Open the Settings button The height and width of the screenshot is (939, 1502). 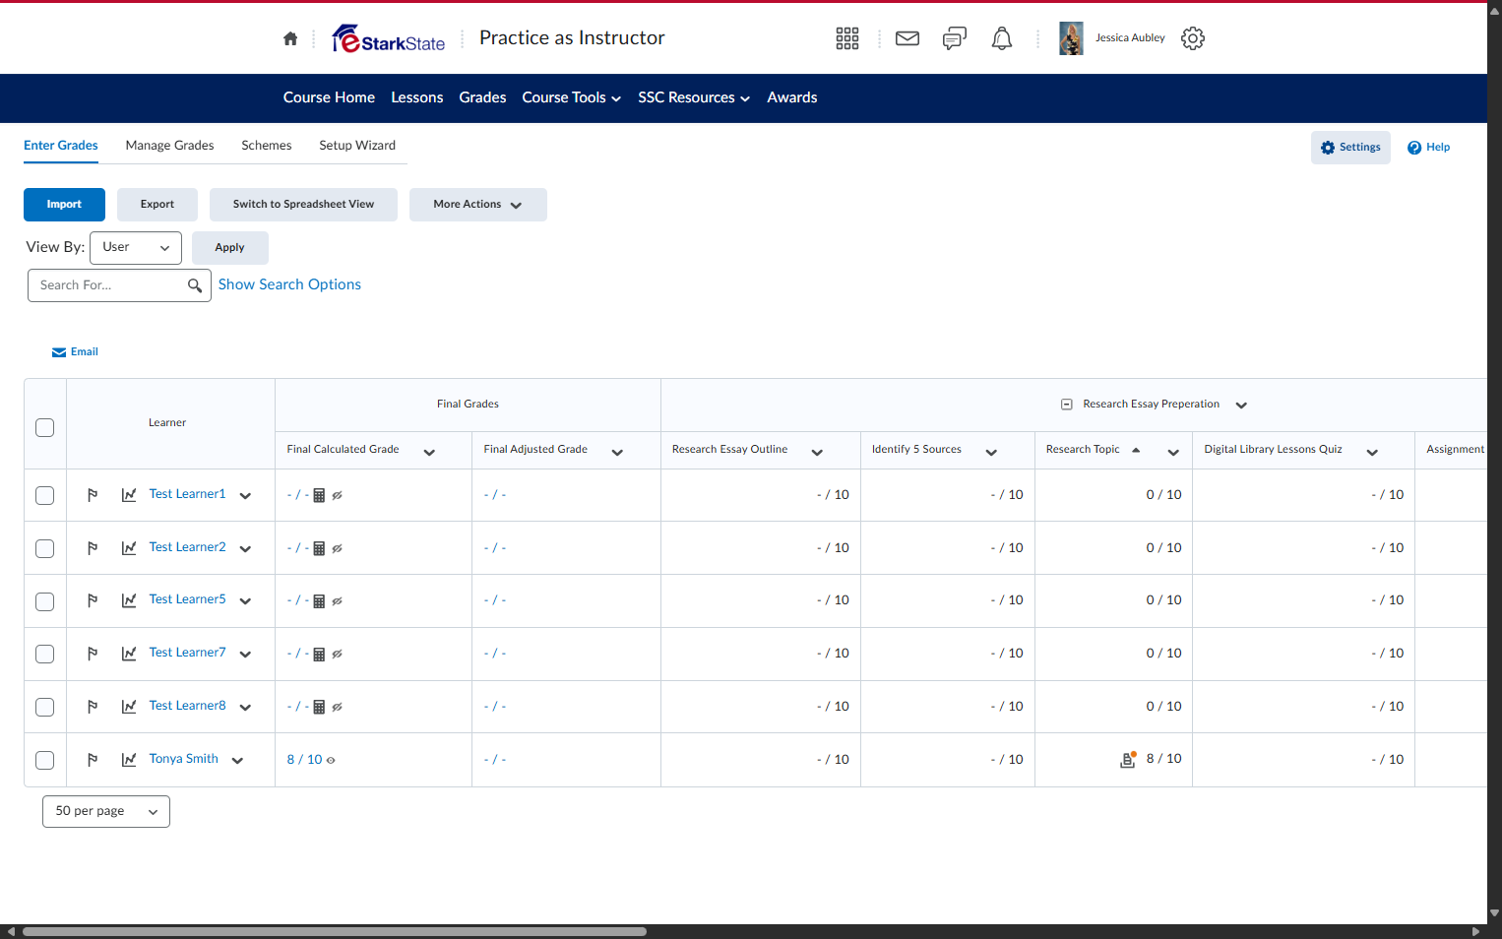click(x=1350, y=148)
